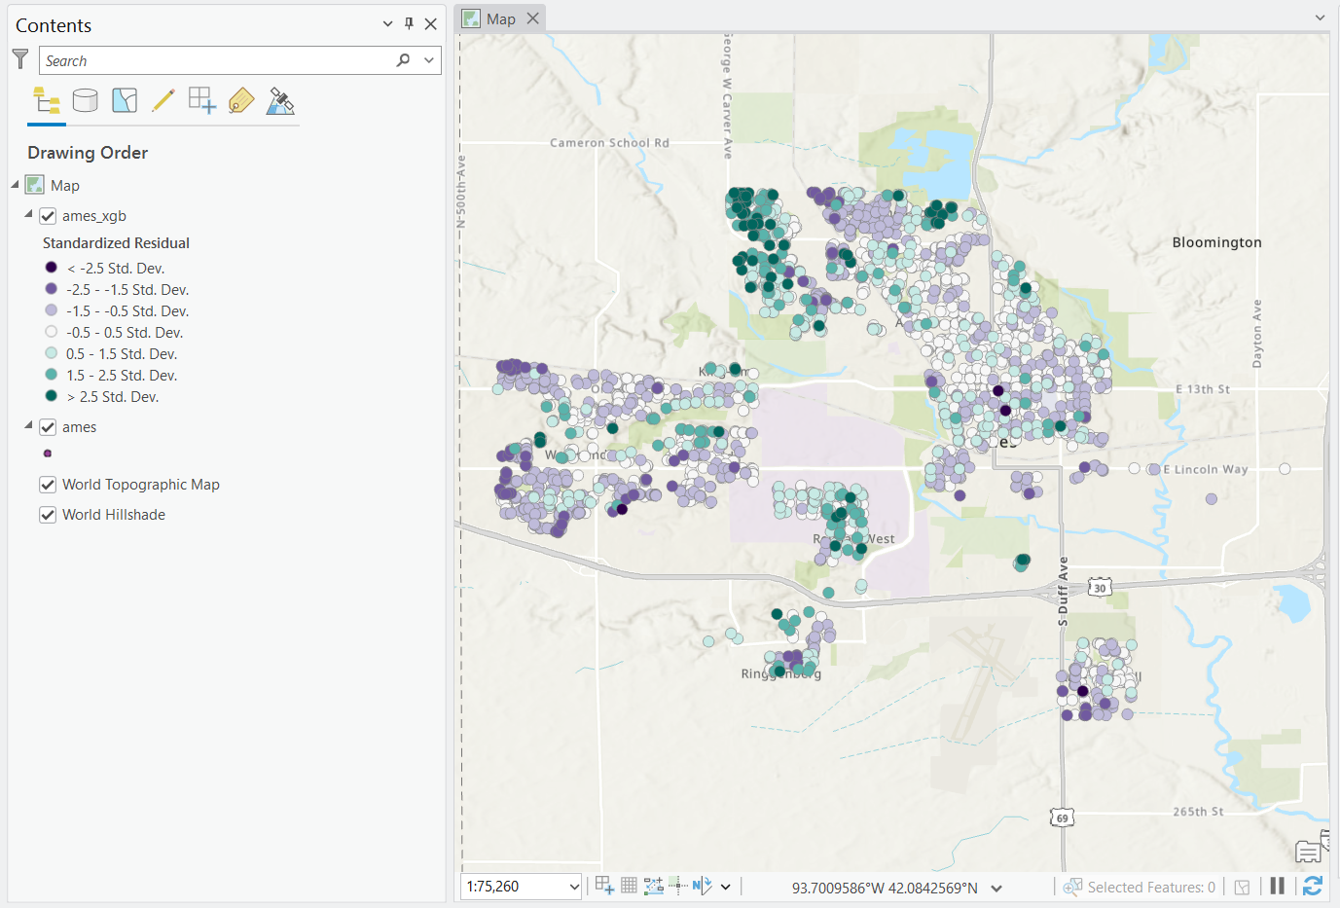The image size is (1340, 908).
Task: Hide the World Topographic Map basemap
Action: point(47,485)
